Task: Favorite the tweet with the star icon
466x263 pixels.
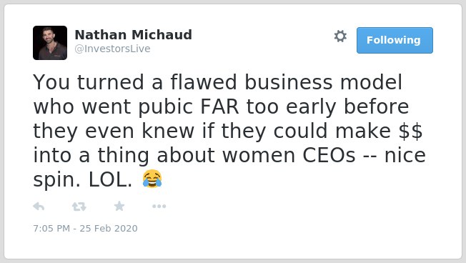Action: [119, 206]
